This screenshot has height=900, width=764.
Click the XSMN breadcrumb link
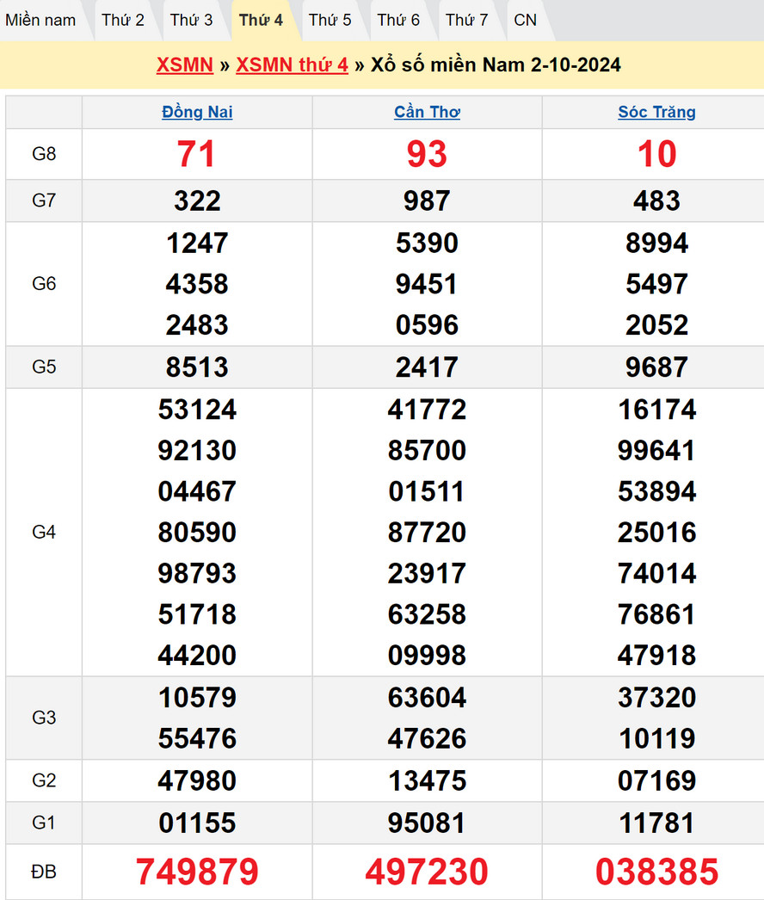(x=185, y=65)
